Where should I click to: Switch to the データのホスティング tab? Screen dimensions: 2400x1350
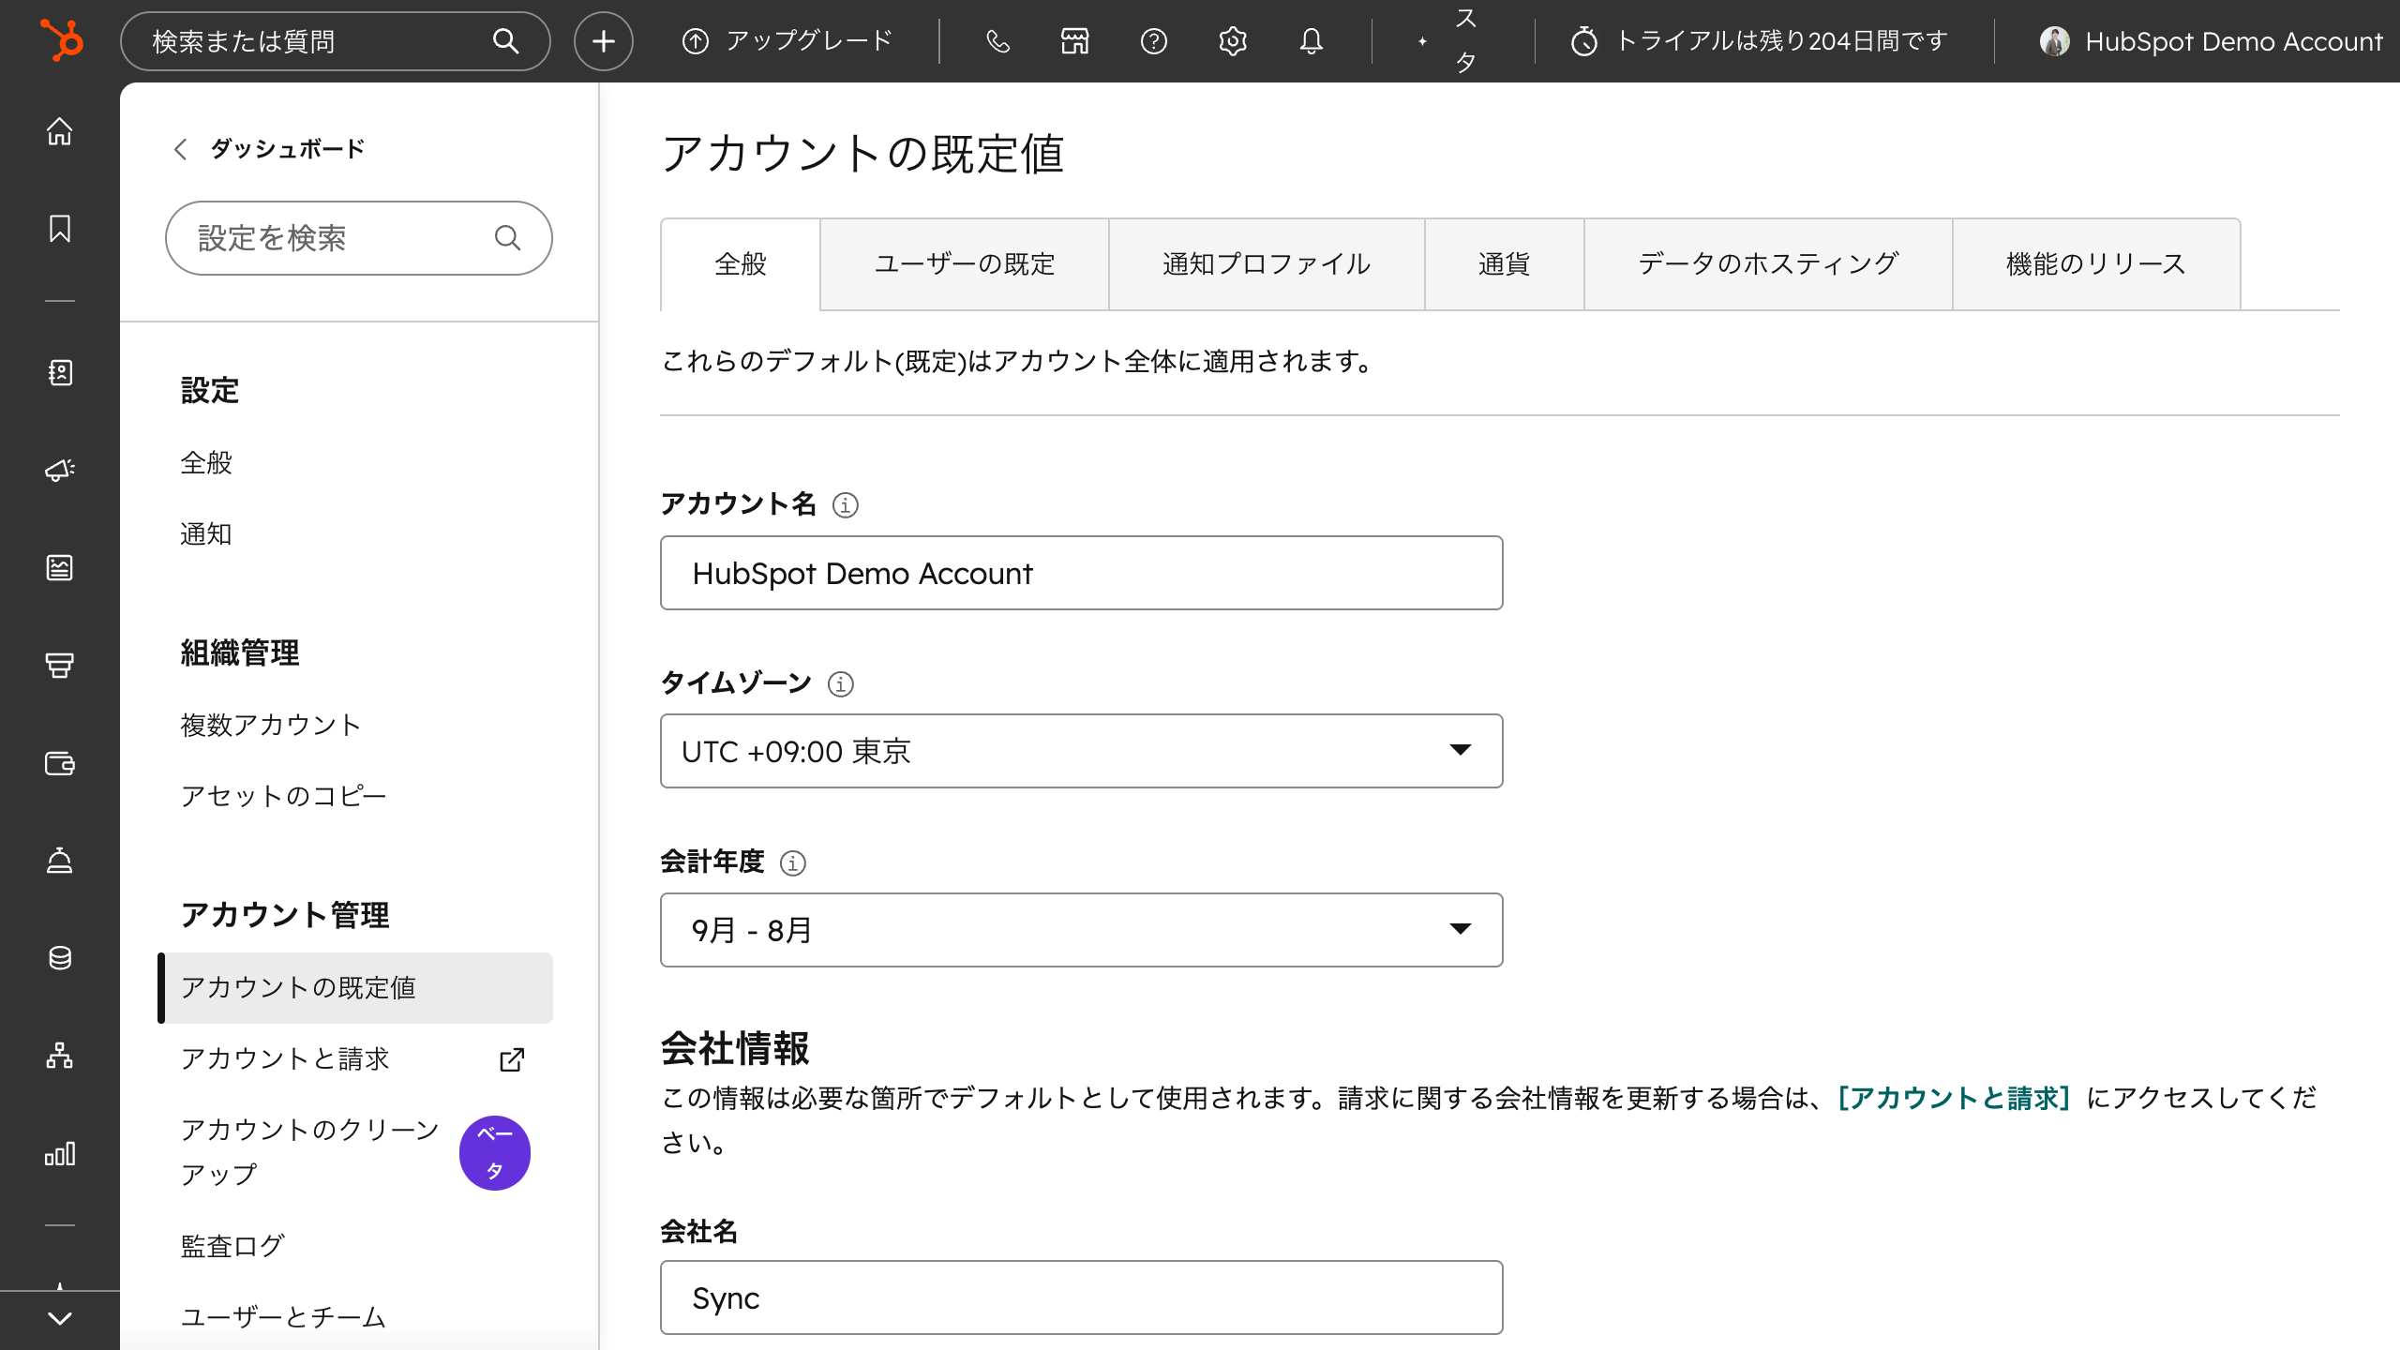(1767, 264)
